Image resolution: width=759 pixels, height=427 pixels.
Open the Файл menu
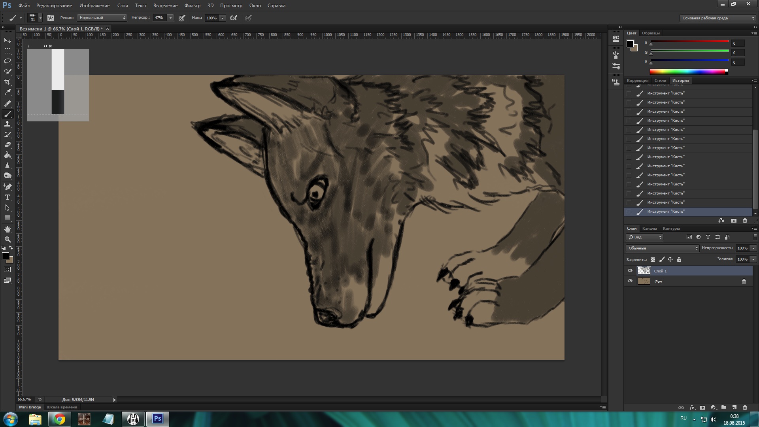24,6
